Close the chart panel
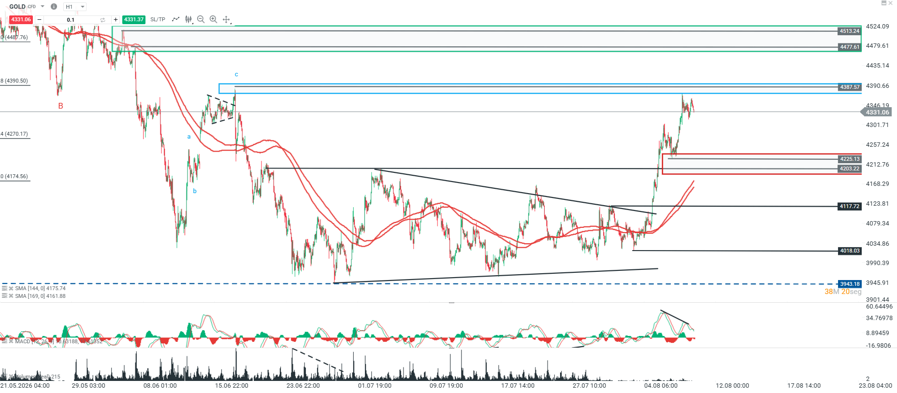Image resolution: width=897 pixels, height=393 pixels. 891,3
